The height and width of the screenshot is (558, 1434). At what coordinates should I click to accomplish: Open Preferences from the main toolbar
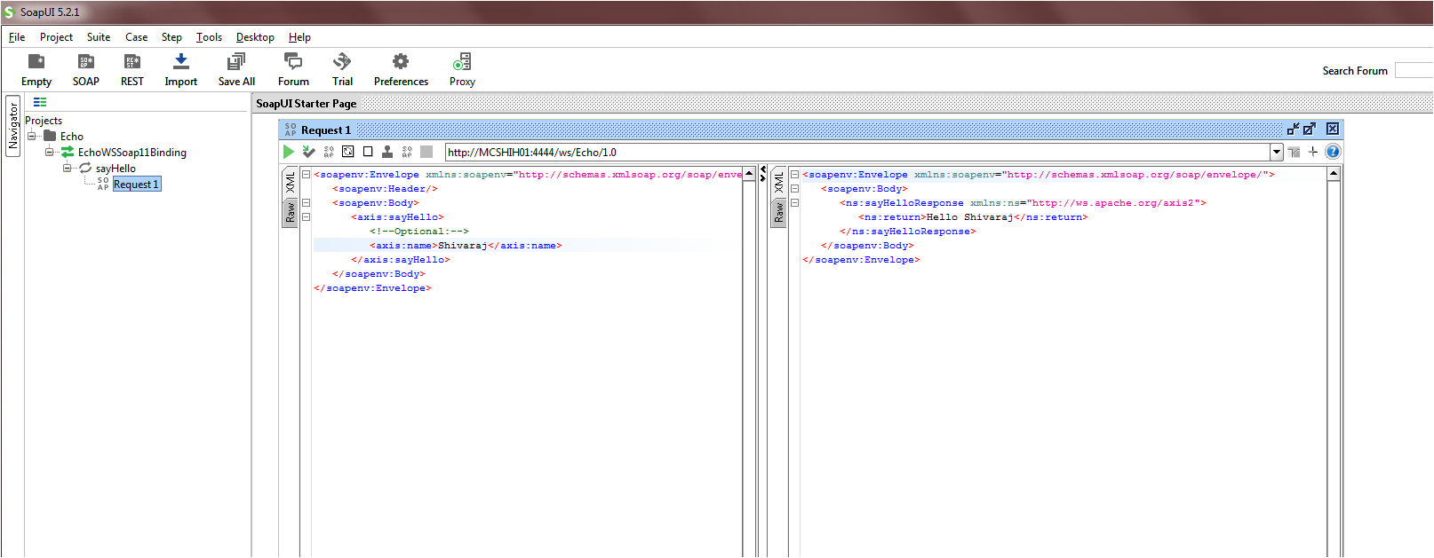401,69
